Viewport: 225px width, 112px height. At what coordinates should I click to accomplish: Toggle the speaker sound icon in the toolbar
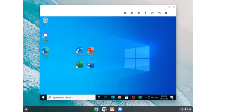pyautogui.click(x=139, y=13)
